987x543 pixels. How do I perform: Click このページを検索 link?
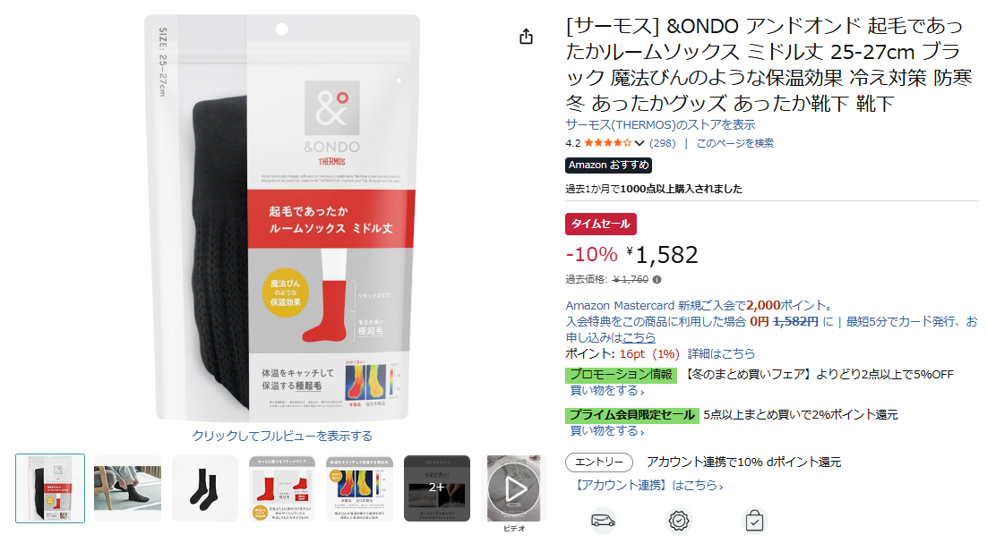coord(734,143)
